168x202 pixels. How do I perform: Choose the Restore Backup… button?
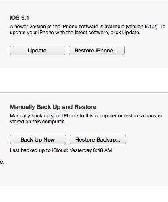coord(98,139)
